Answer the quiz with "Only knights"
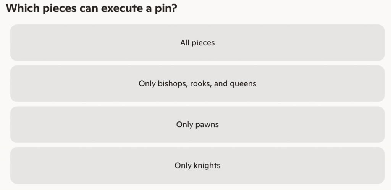This screenshot has height=190, width=391. click(197, 166)
